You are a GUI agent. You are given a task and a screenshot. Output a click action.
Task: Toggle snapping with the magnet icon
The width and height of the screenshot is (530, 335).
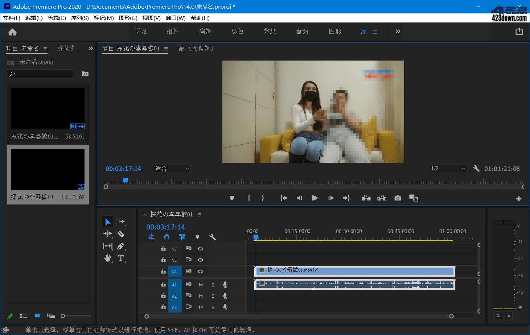tap(167, 236)
